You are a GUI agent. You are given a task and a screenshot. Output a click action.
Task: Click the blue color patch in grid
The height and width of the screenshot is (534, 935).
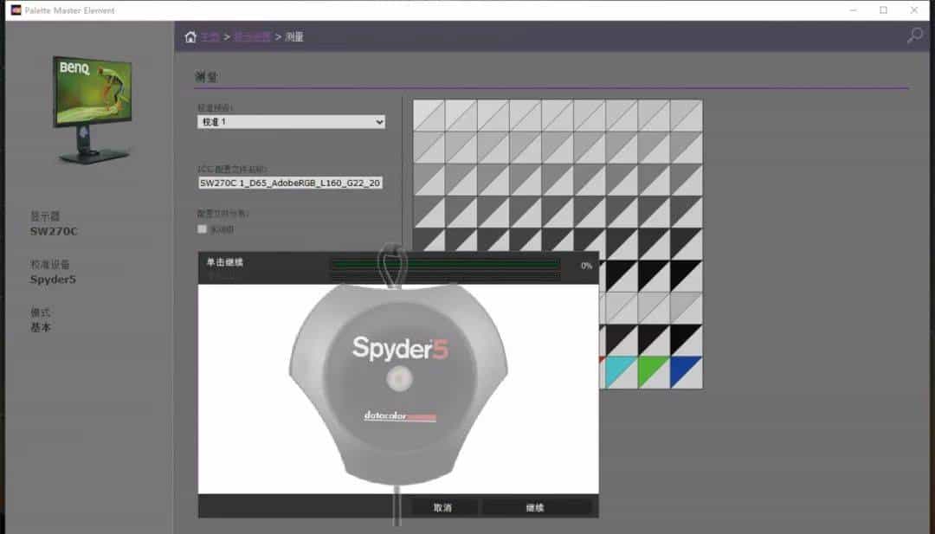click(x=686, y=372)
